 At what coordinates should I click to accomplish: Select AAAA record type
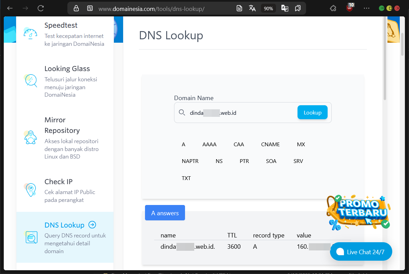click(x=209, y=145)
